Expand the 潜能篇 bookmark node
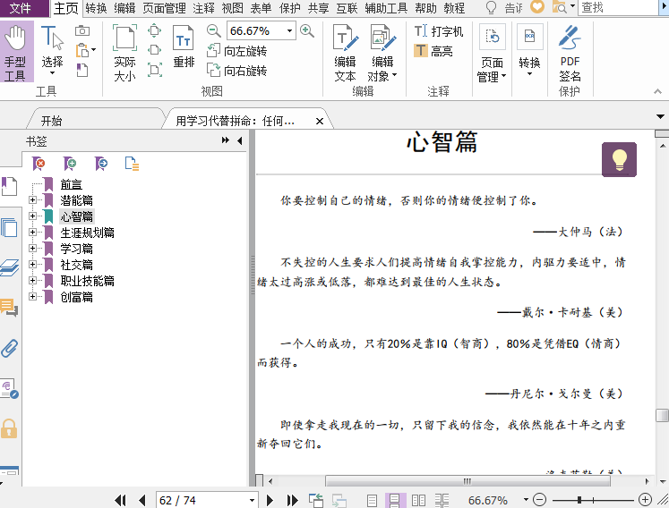 (x=32, y=199)
